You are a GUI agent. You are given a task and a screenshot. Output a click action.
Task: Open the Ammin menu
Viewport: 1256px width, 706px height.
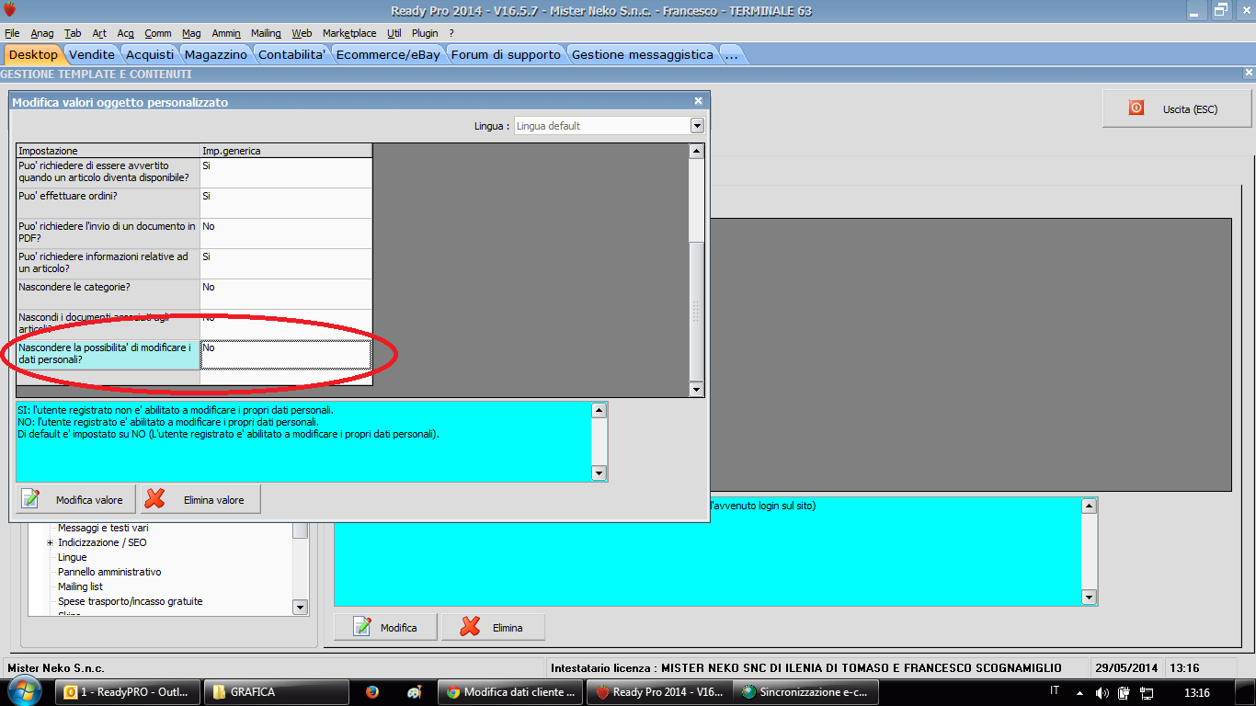tap(226, 33)
